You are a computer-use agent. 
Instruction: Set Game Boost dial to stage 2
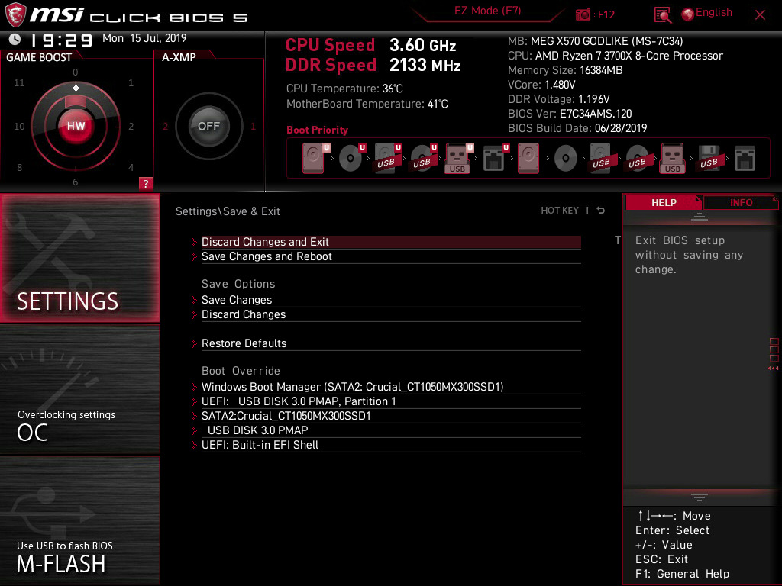click(x=131, y=127)
